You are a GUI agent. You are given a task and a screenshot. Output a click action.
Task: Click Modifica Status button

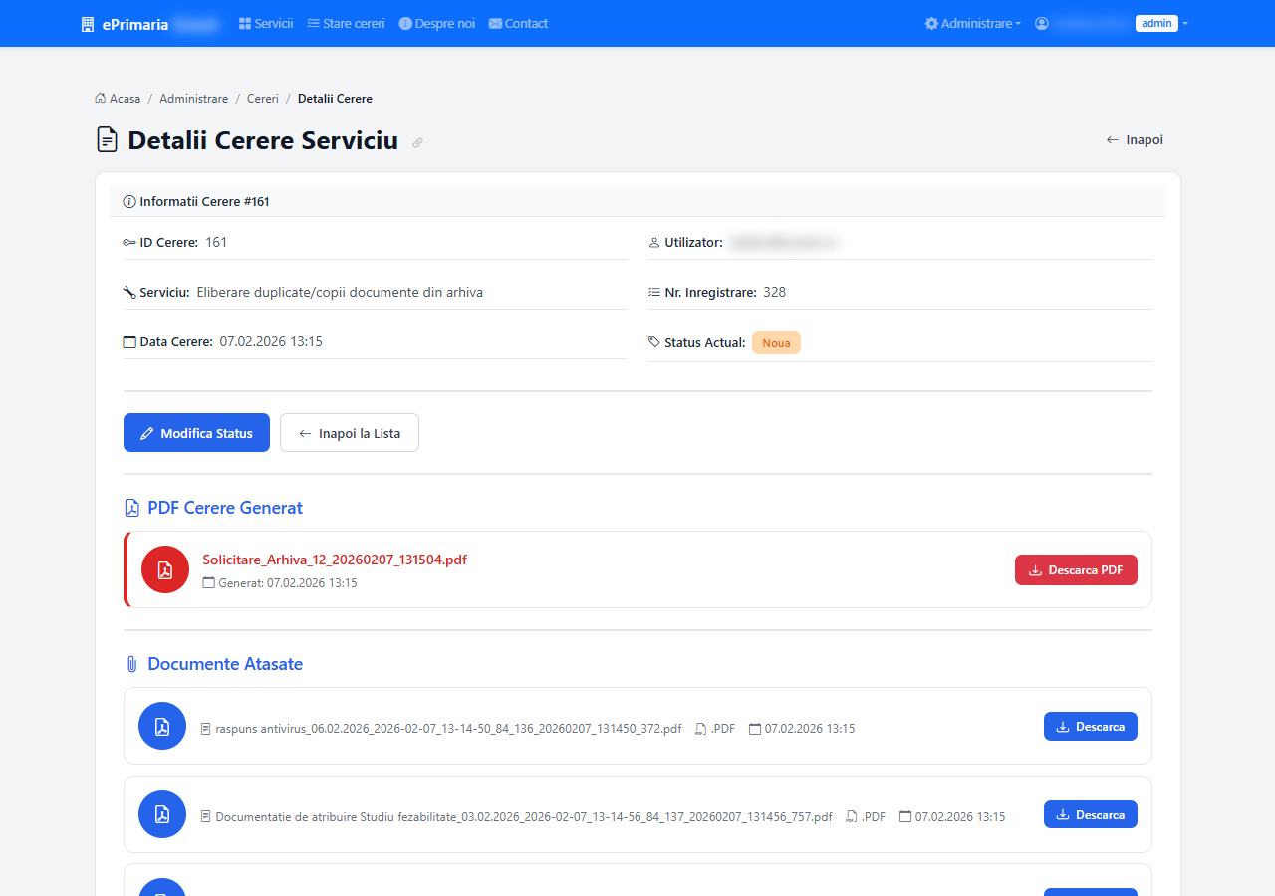[x=196, y=433]
